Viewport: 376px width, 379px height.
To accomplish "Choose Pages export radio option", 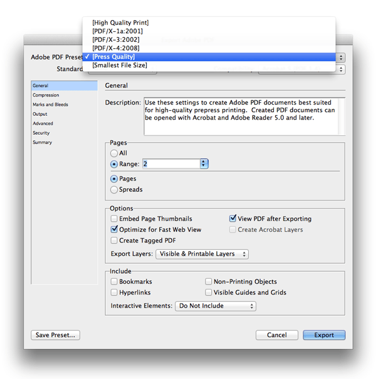I will pos(114,179).
